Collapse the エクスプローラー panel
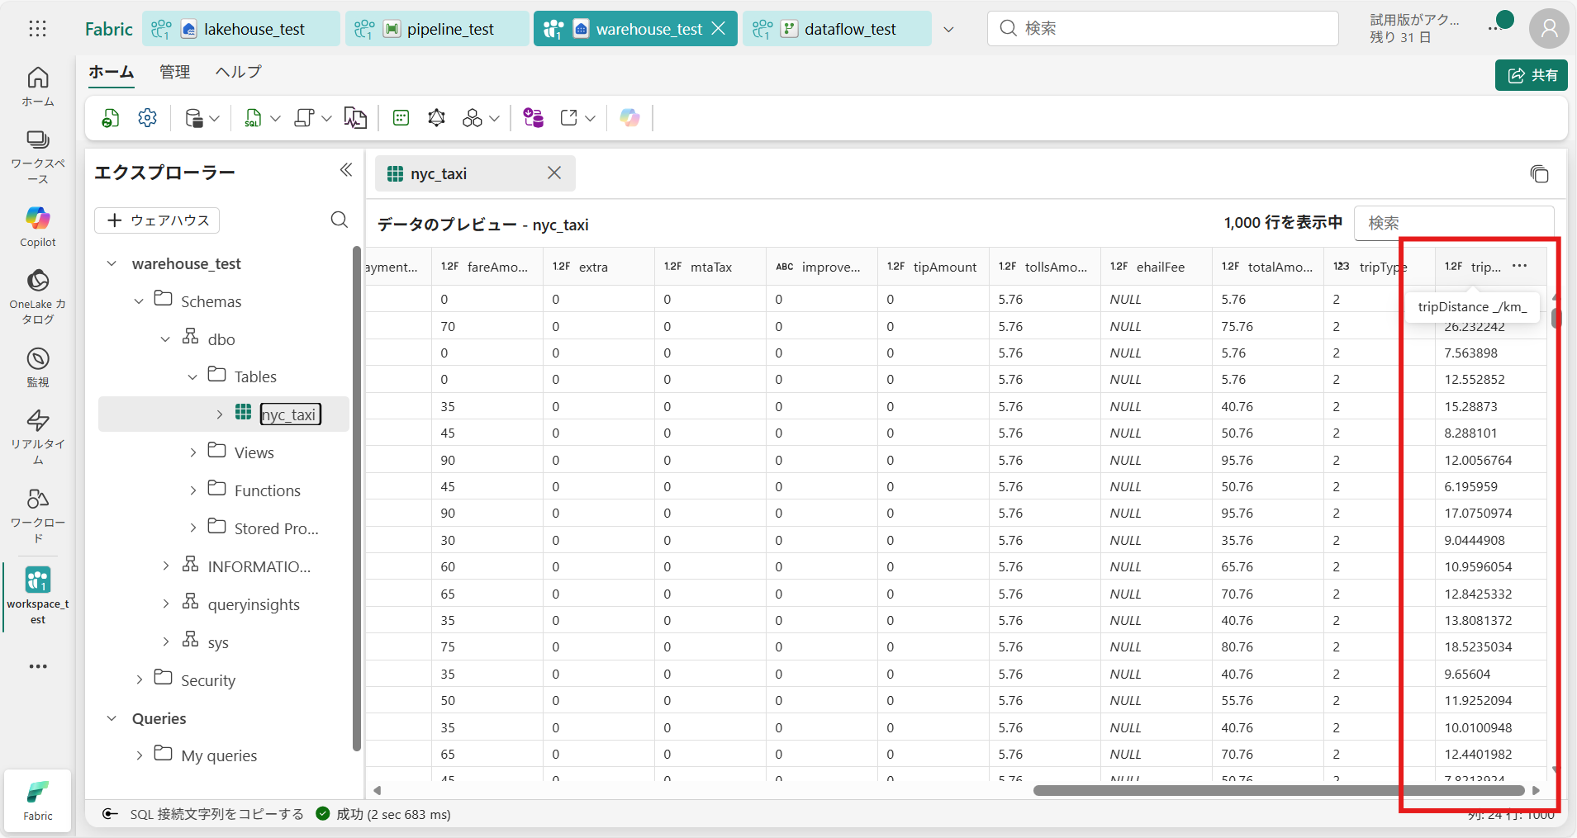The image size is (1577, 838). coord(346,170)
